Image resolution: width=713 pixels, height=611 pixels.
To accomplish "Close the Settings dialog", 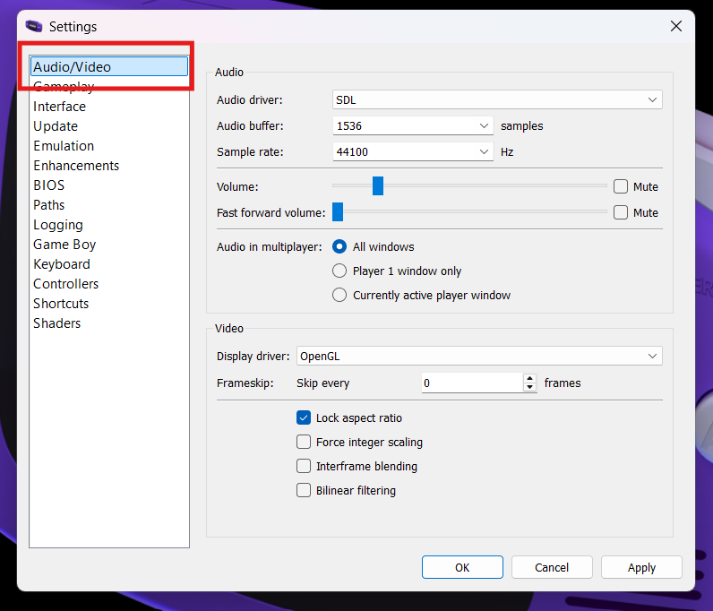I will [x=676, y=26].
